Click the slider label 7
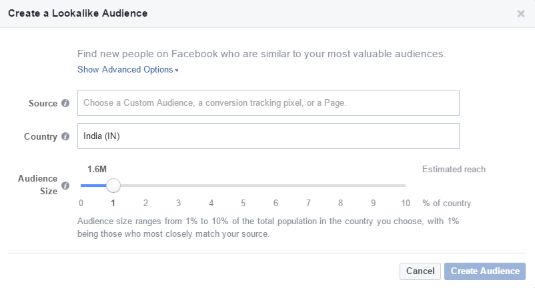 pos(308,203)
